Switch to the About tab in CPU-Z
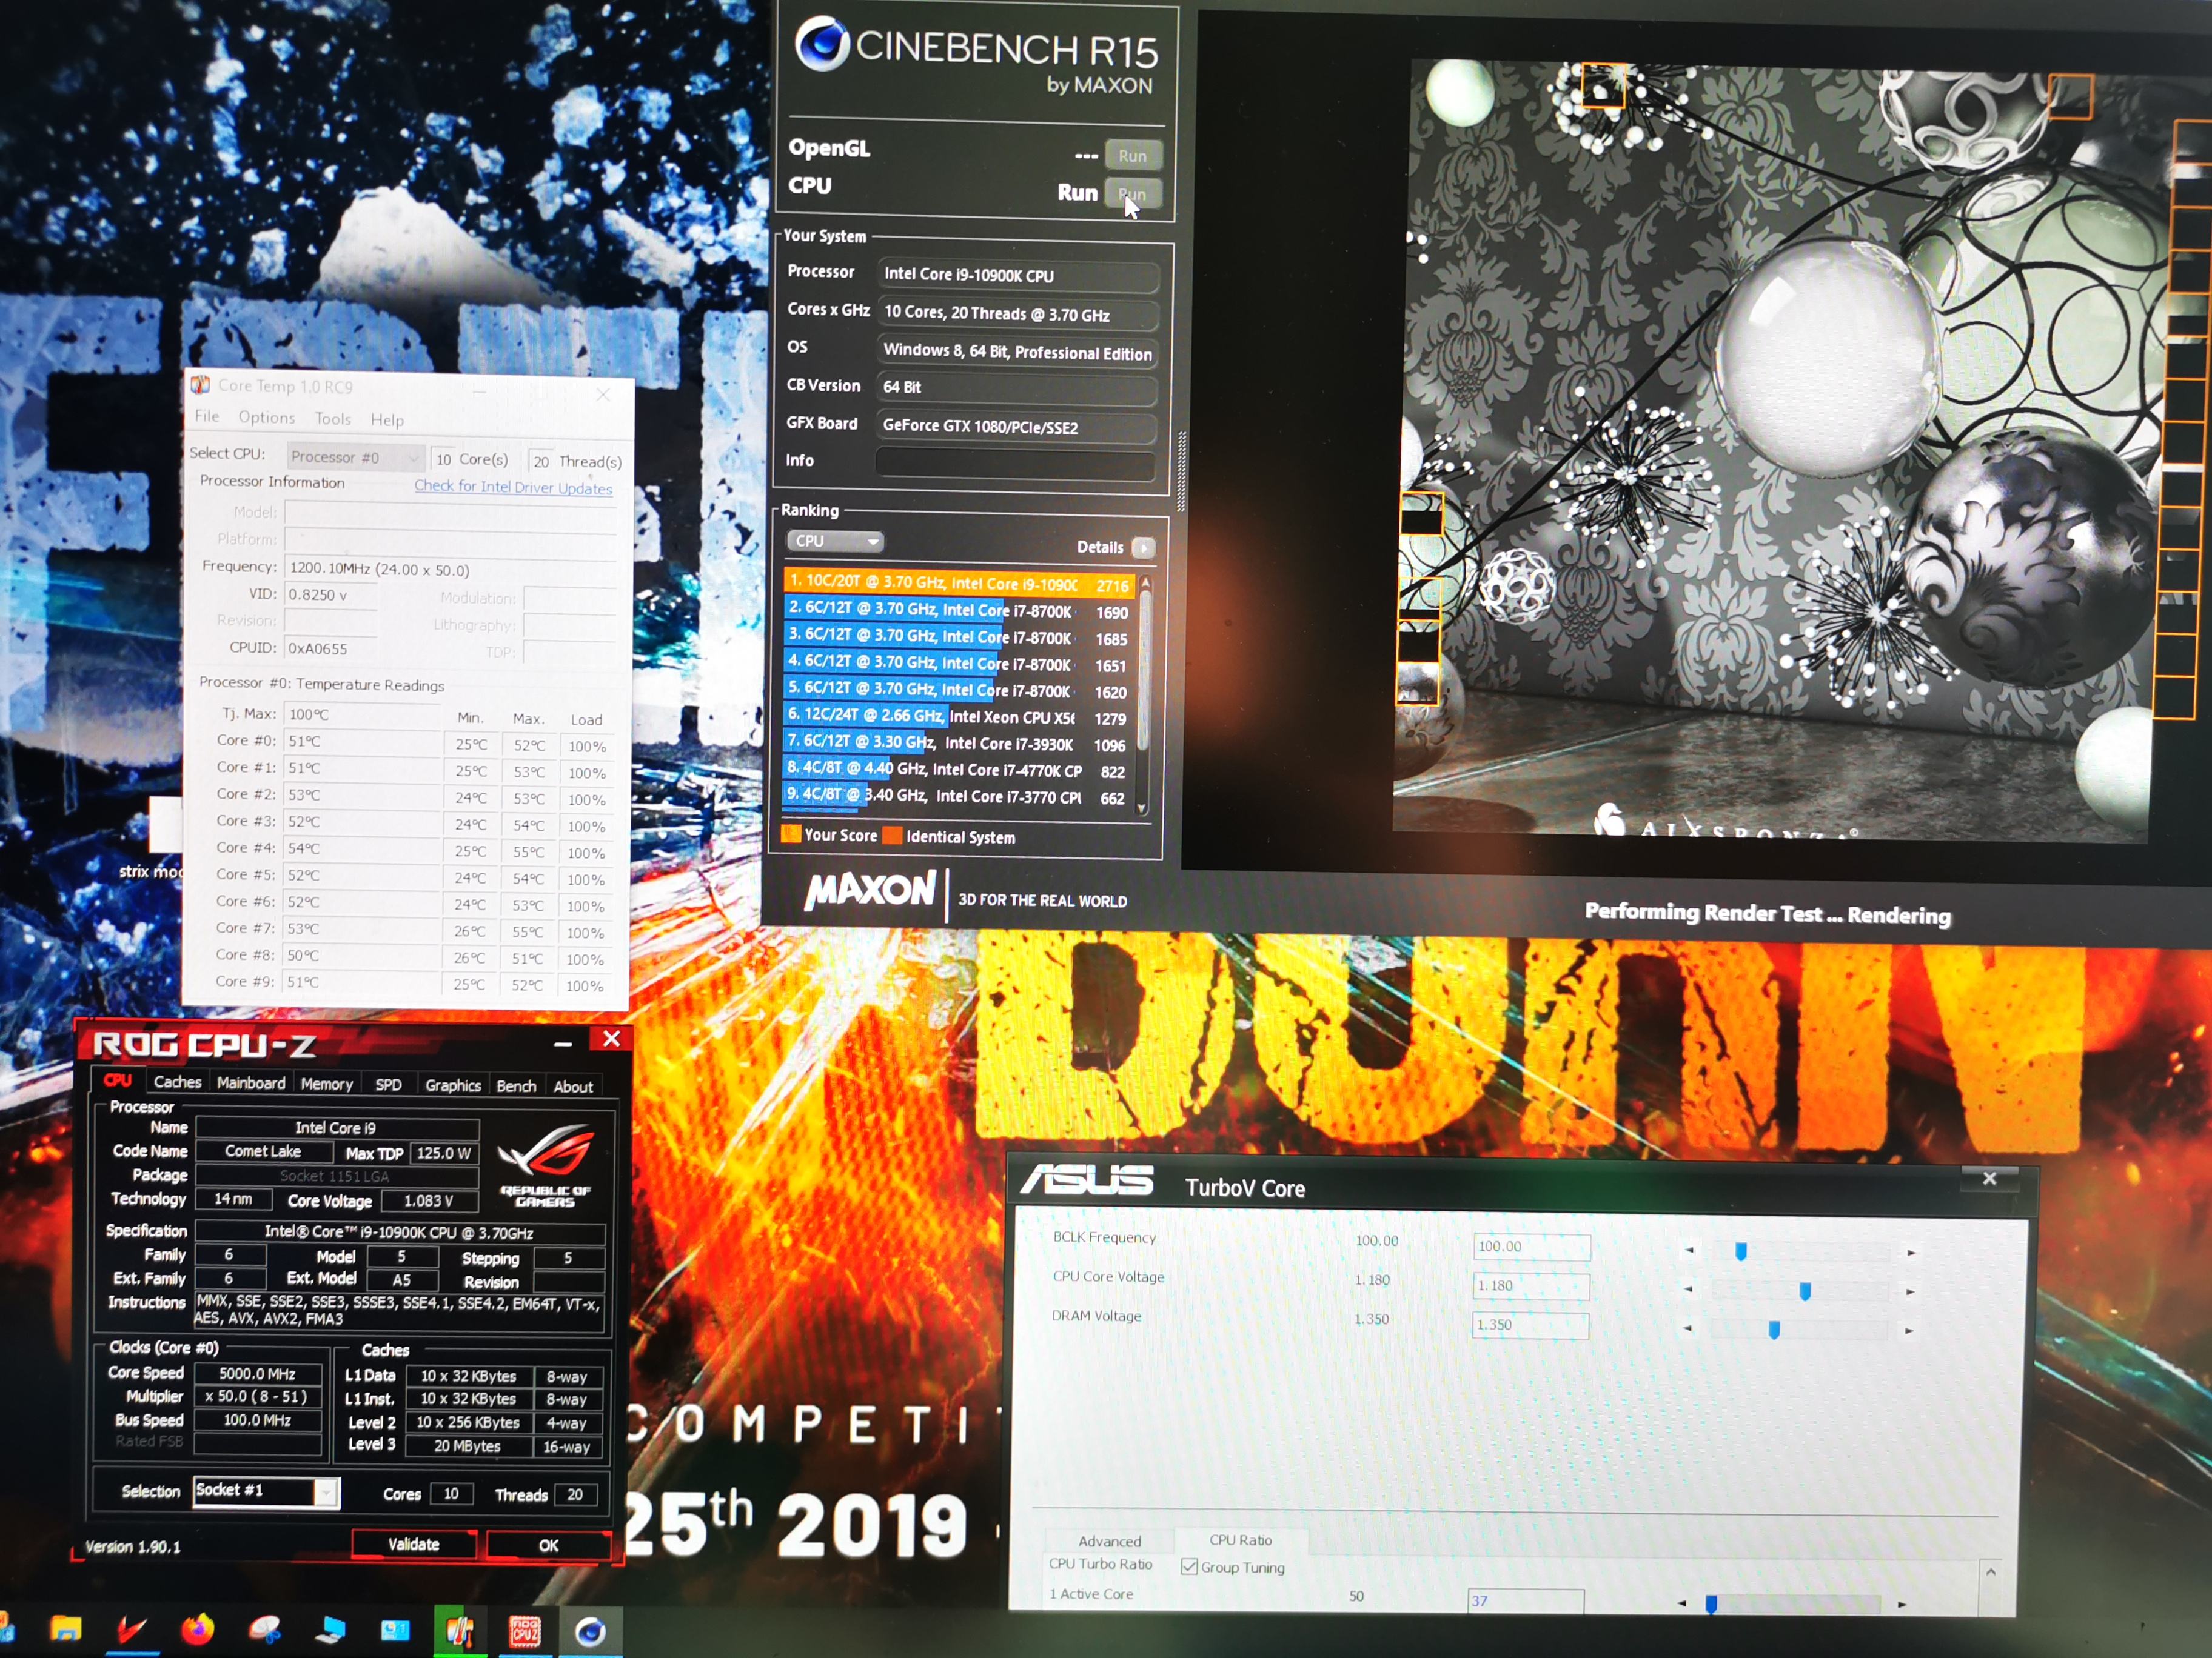 [x=573, y=1087]
